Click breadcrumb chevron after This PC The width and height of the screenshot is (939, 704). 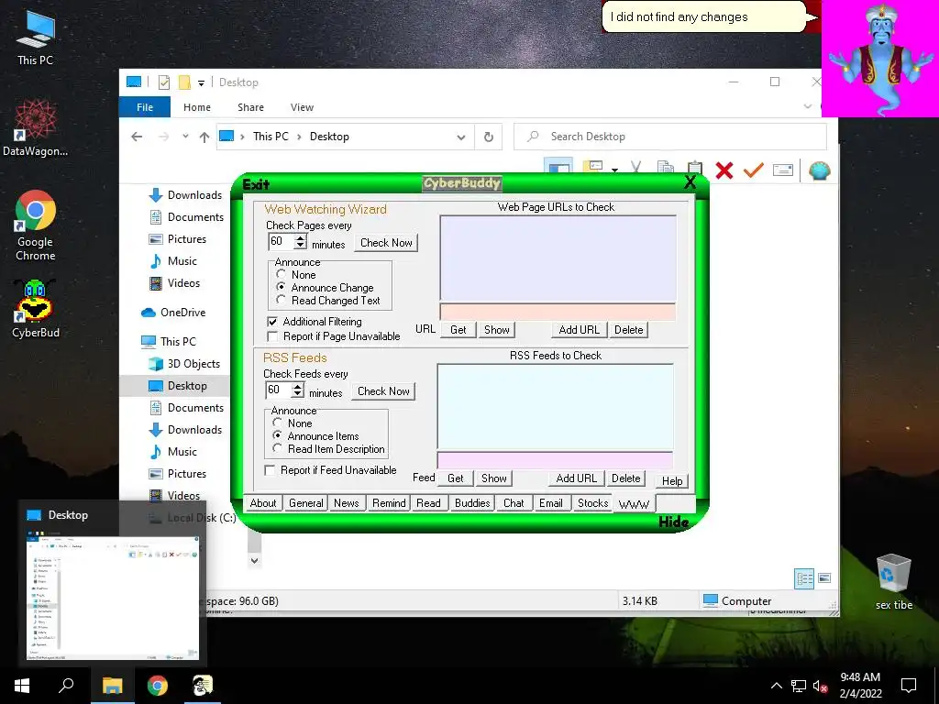click(x=299, y=137)
